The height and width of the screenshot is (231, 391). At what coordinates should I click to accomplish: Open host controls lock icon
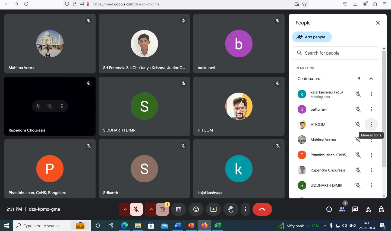(381, 209)
